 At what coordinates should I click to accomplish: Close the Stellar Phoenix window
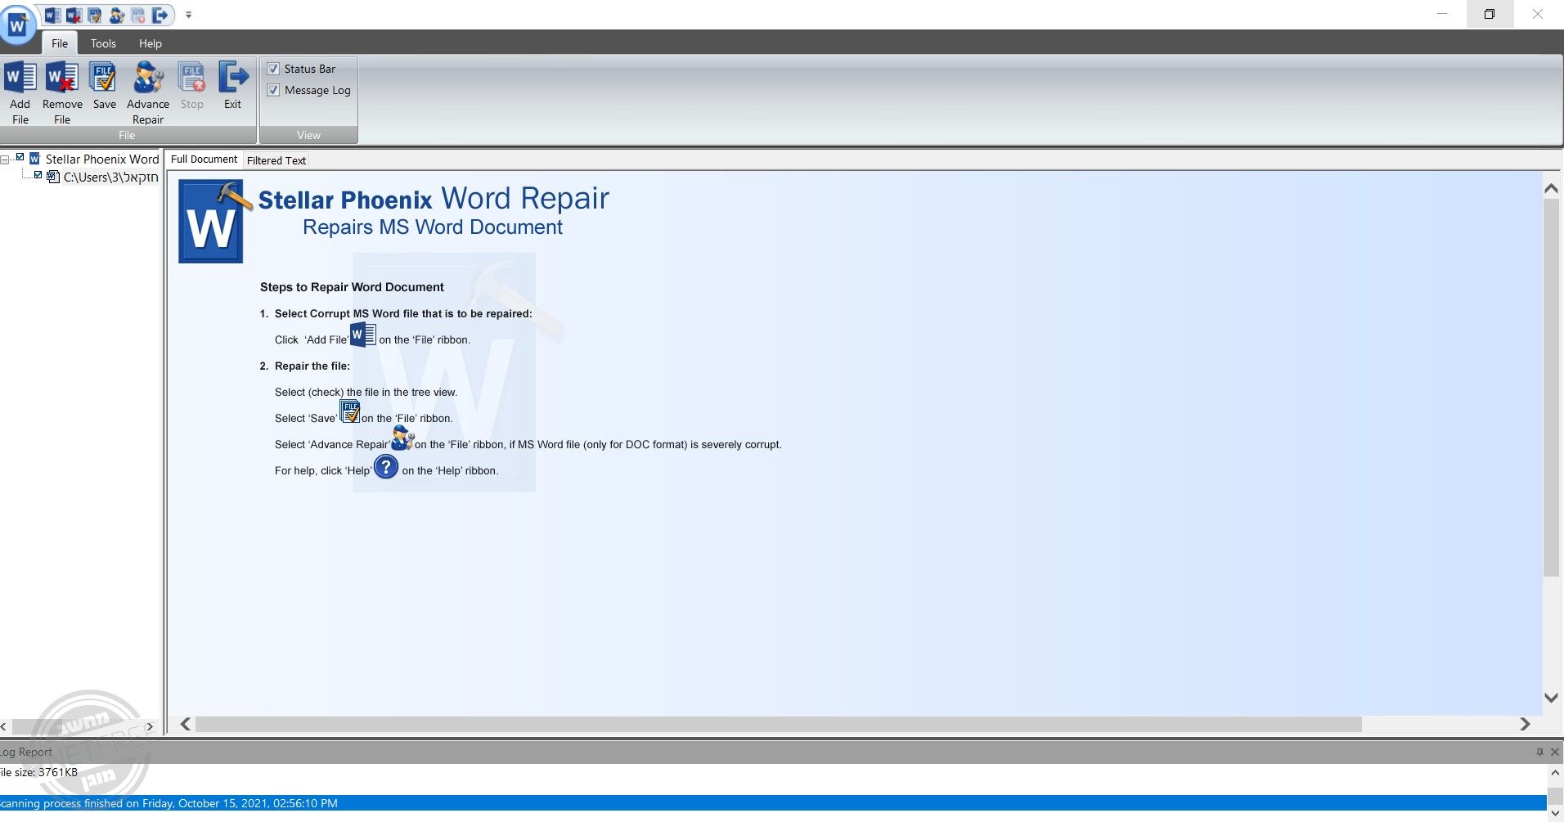click(1538, 14)
